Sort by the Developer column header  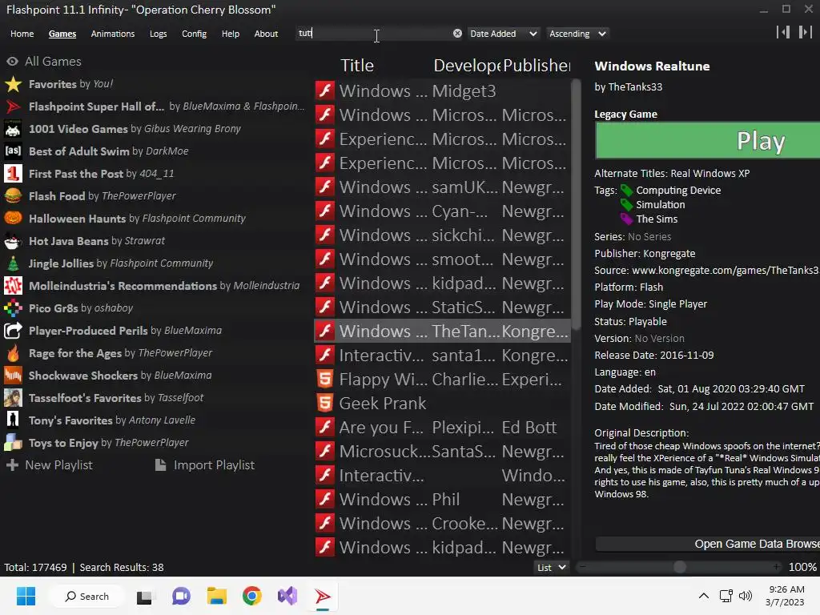click(x=467, y=66)
